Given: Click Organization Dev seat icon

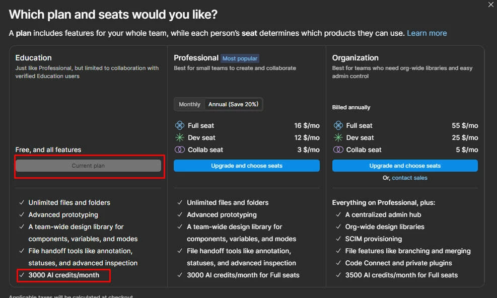Looking at the screenshot, I should point(338,137).
